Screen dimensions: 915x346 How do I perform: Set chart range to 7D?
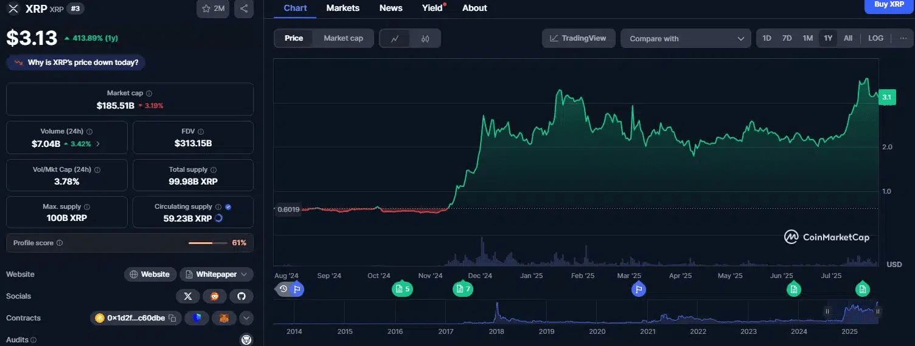click(x=787, y=38)
